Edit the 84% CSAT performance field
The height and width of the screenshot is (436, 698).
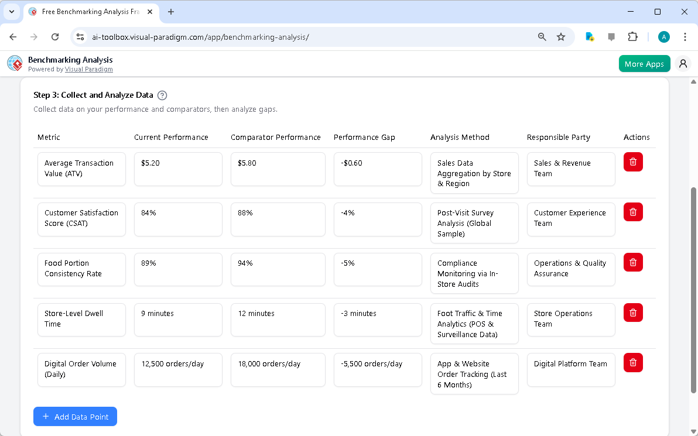178,219
